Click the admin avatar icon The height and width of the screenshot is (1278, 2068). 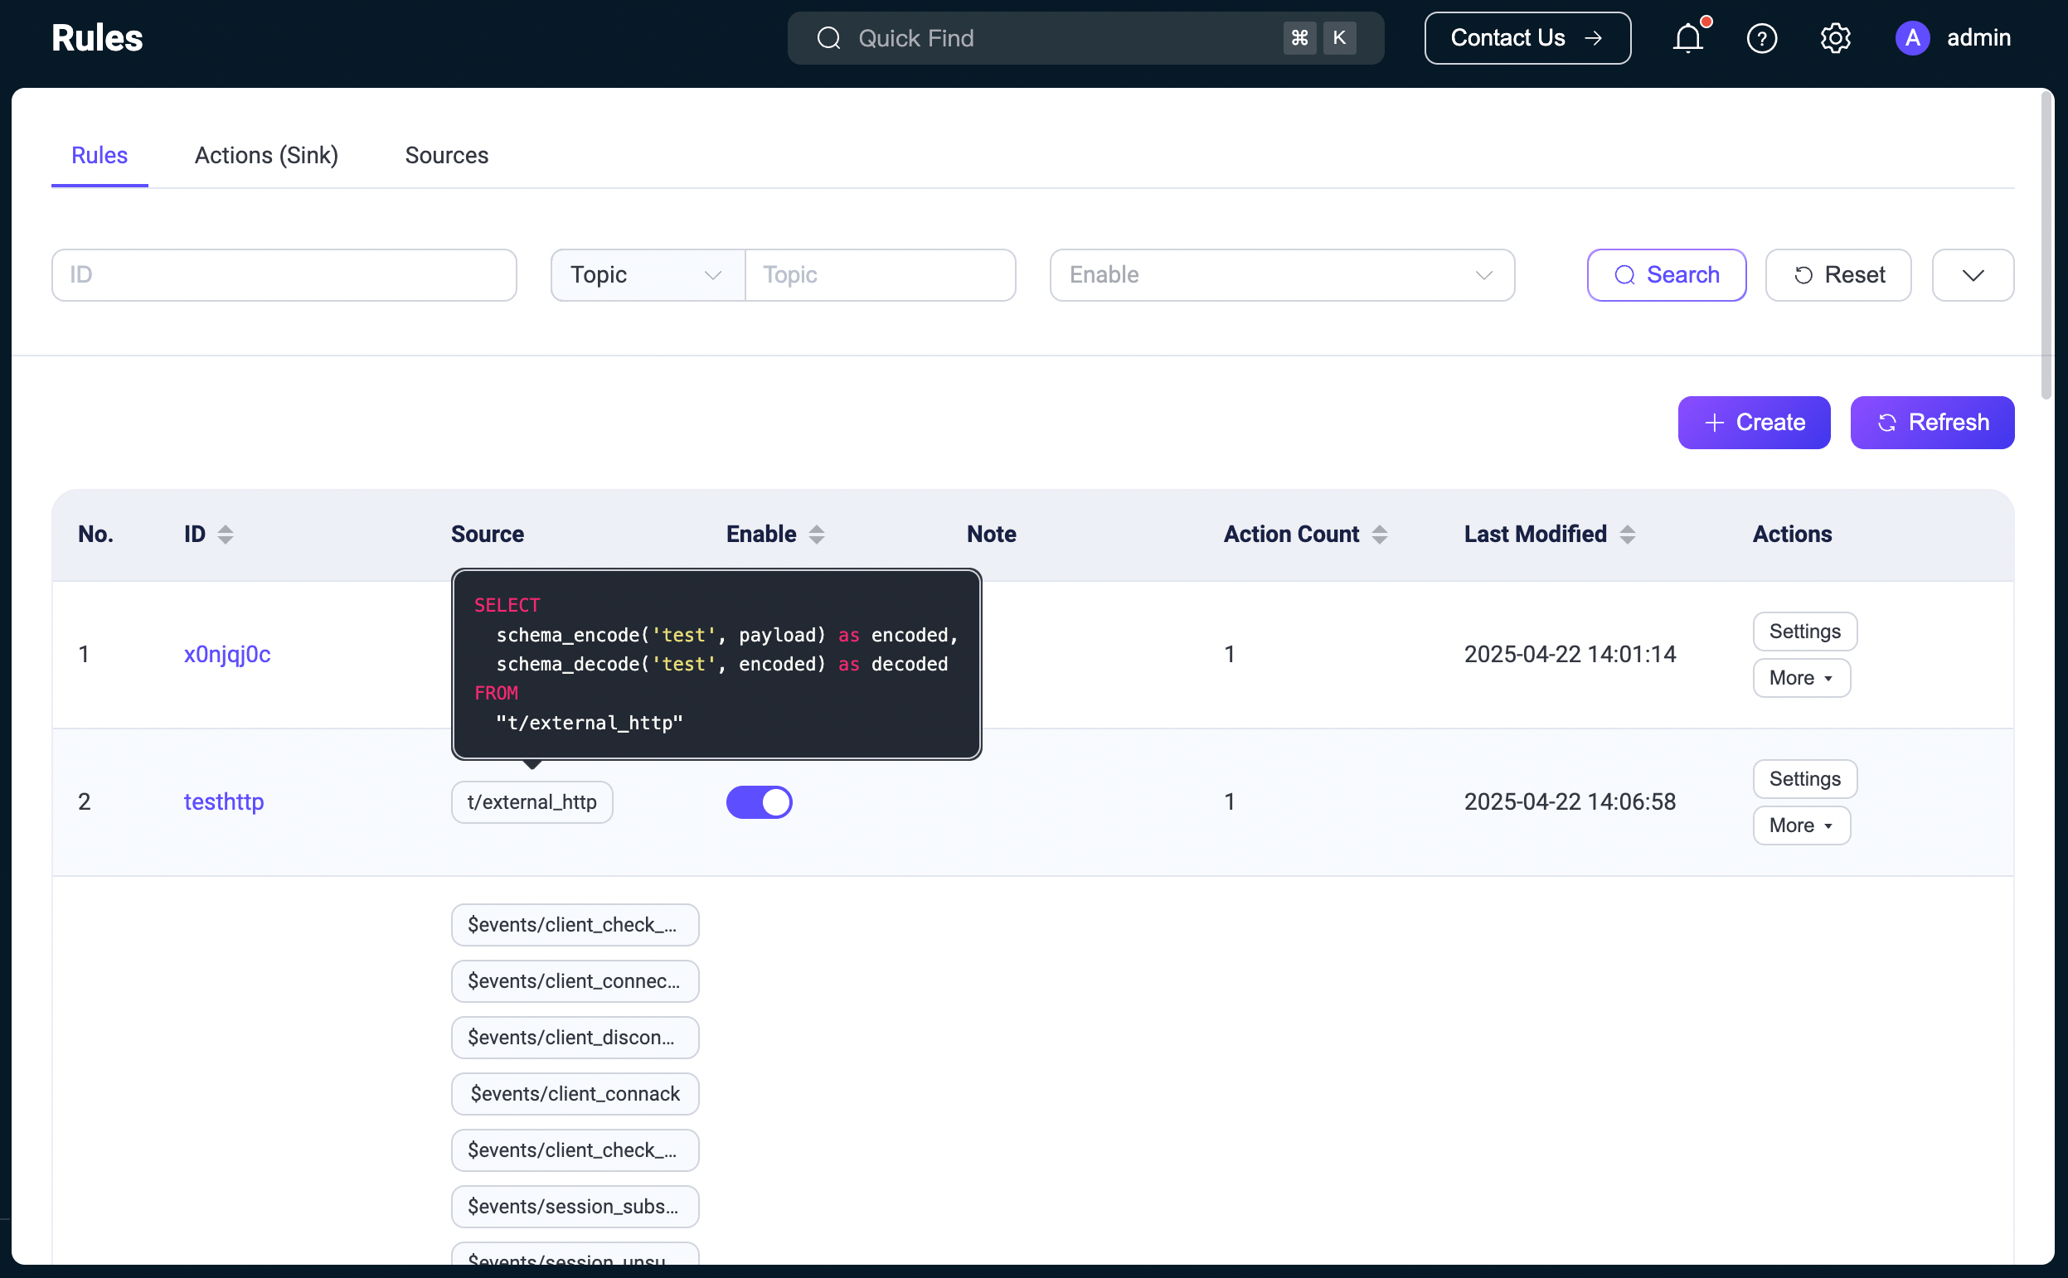1911,38
